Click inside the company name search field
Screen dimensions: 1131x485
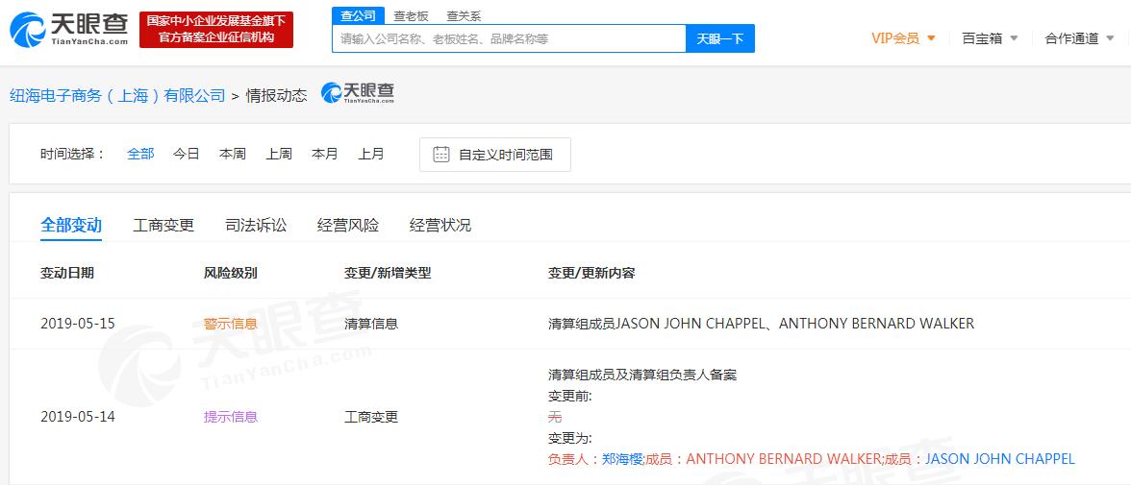pos(509,39)
